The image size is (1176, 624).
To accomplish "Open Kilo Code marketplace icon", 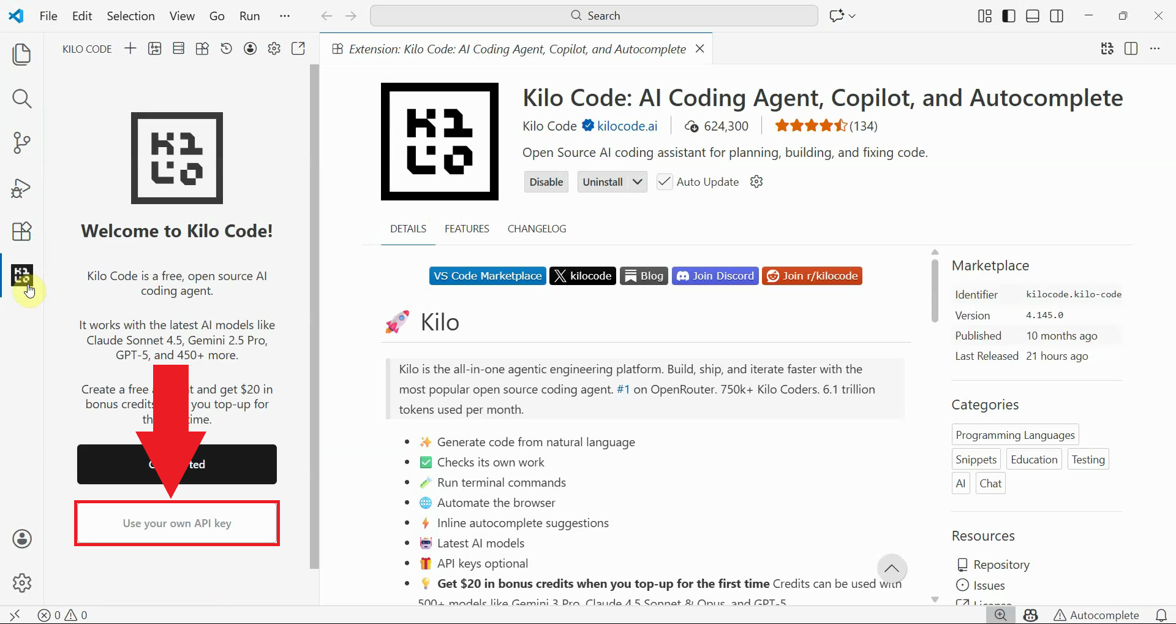I will click(x=202, y=48).
